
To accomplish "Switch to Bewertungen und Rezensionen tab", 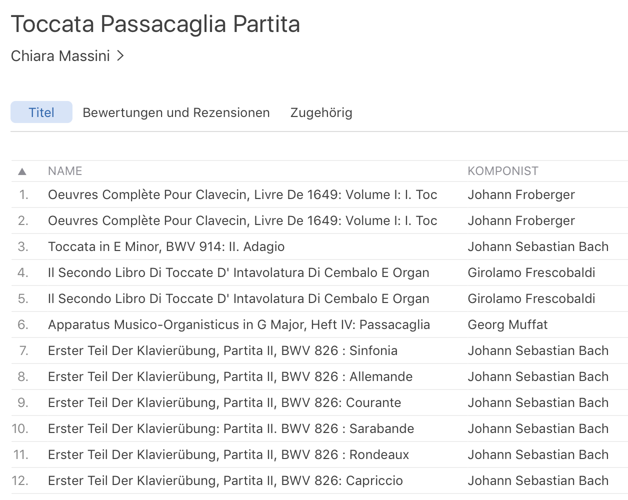I will pos(176,112).
